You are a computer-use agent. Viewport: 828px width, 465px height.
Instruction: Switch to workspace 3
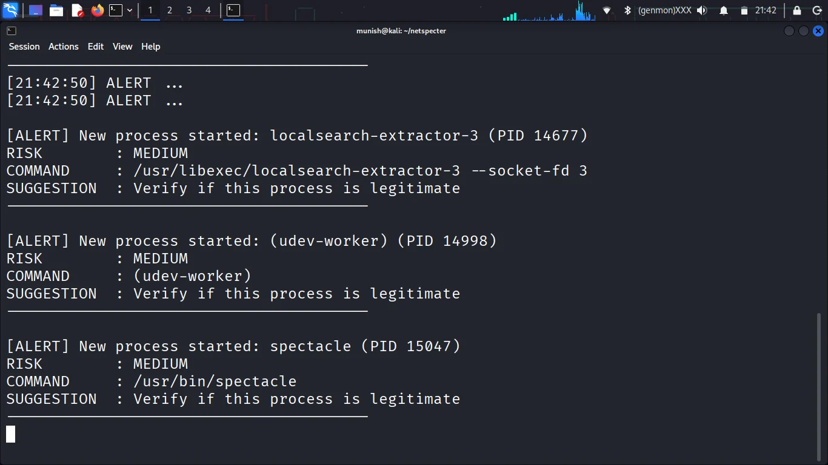click(189, 10)
